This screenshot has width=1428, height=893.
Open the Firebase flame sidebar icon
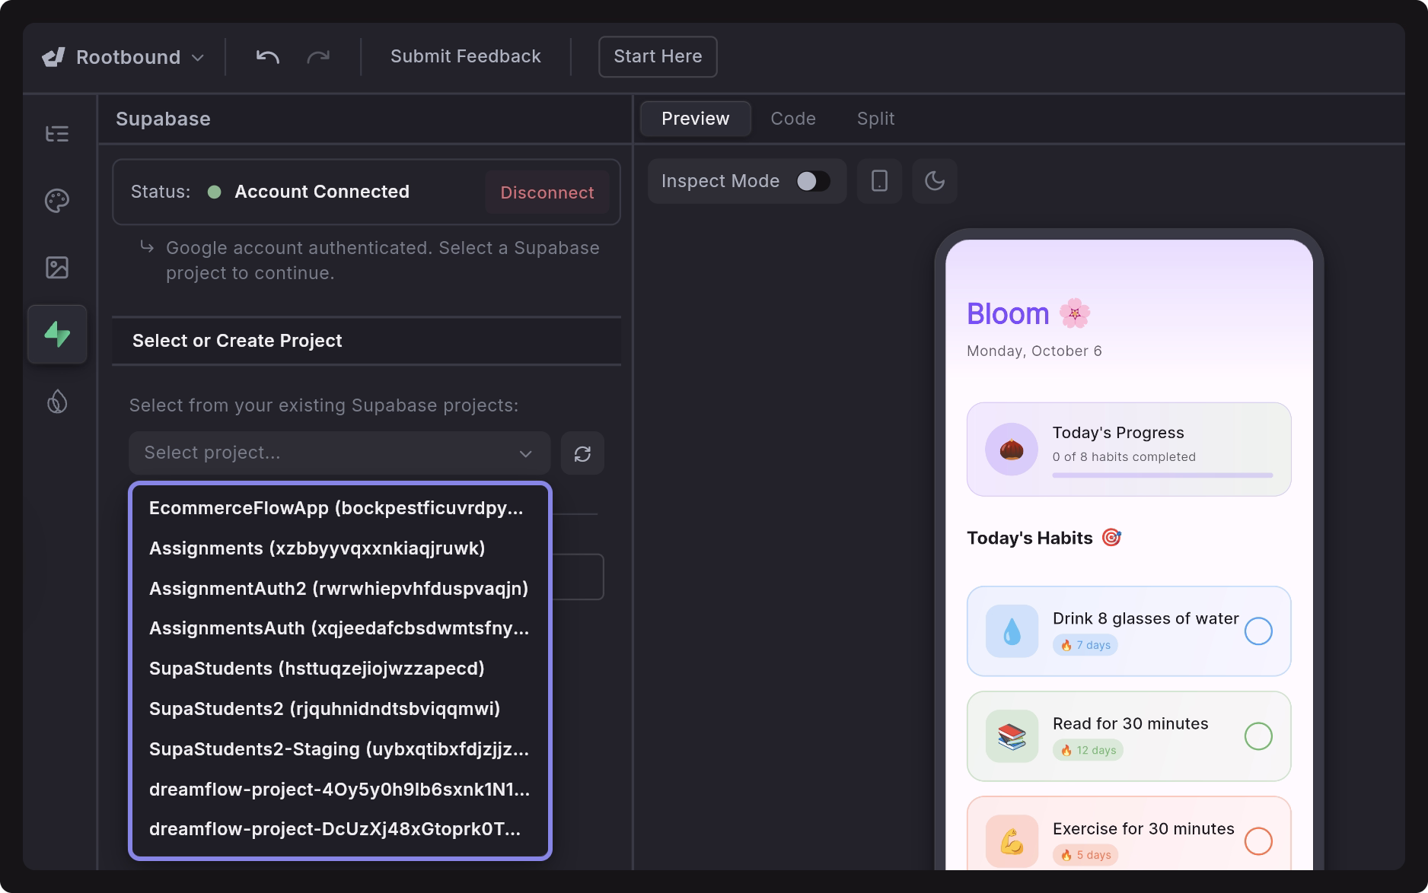[57, 402]
